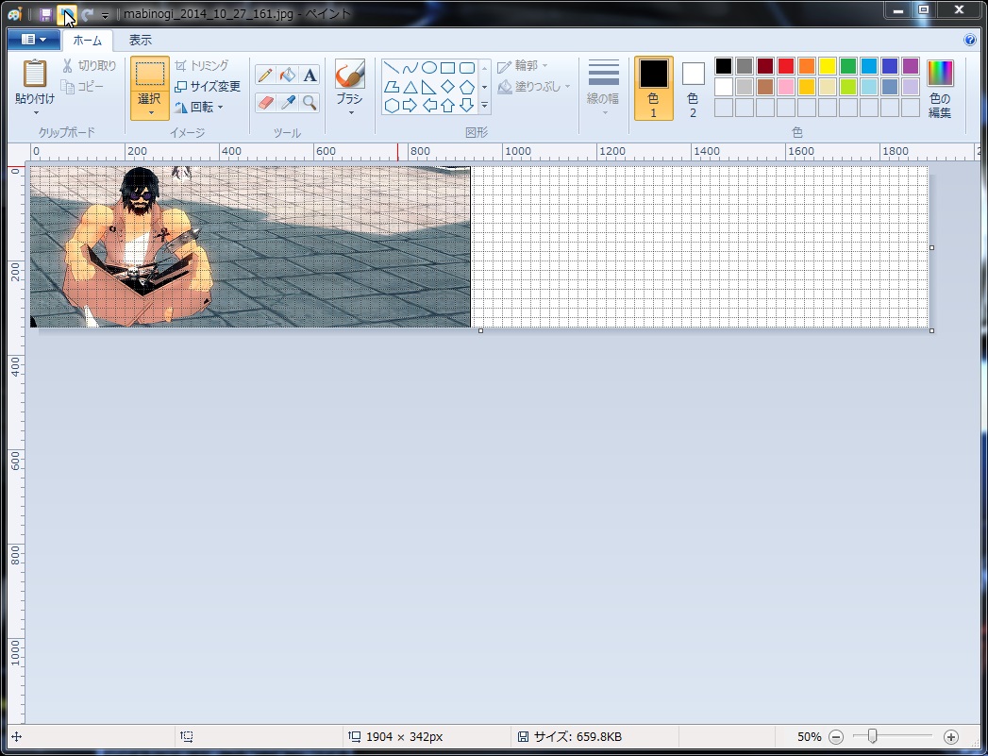Select the Magnifier tool
Image resolution: width=988 pixels, height=756 pixels.
pos(310,102)
